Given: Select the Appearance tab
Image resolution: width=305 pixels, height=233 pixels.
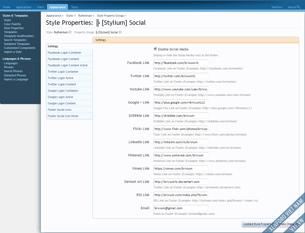Looking at the screenshot, I should [57, 7].
